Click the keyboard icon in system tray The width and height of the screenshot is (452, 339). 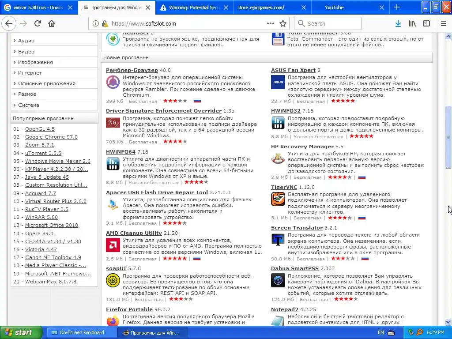coord(391,333)
